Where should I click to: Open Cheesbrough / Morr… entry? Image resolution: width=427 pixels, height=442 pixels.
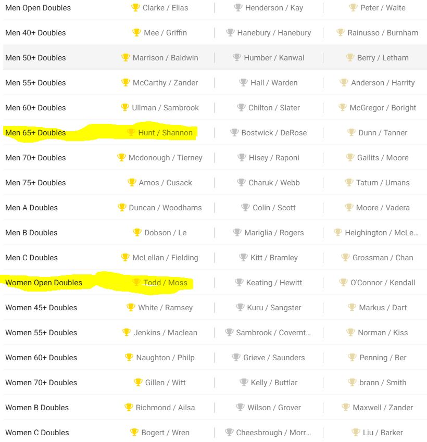273,433
